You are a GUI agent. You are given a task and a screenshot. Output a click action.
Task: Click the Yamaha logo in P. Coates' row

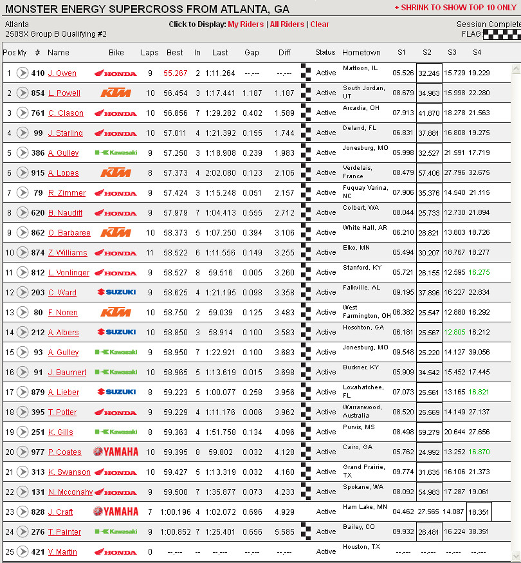coord(116,452)
